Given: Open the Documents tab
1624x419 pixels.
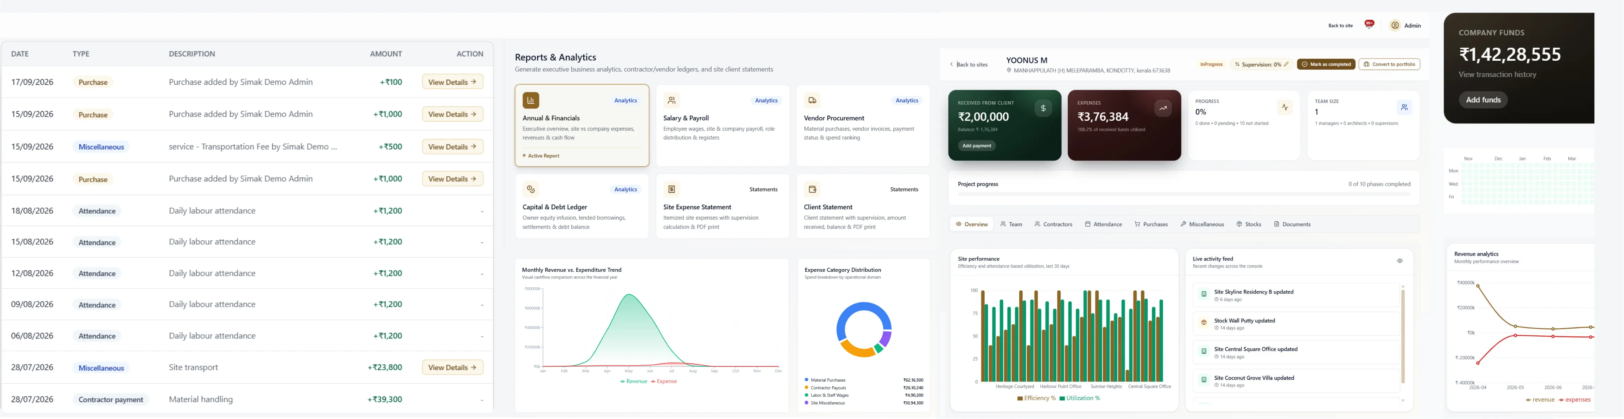Looking at the screenshot, I should [x=1292, y=224].
